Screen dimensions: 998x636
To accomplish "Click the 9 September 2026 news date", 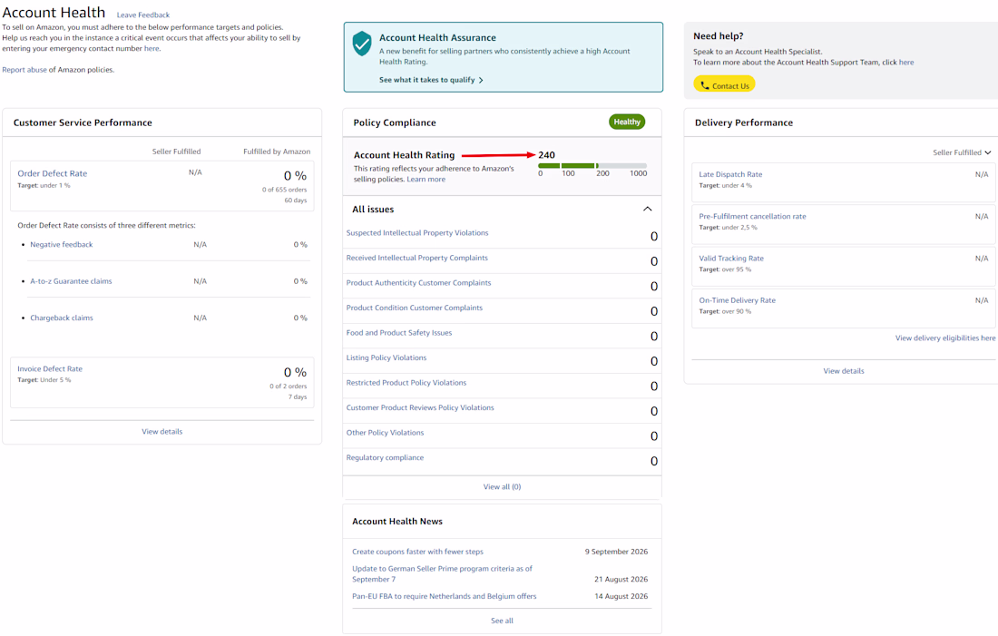I will (616, 552).
